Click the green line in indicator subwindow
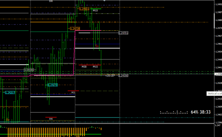 (x=51, y=134)
